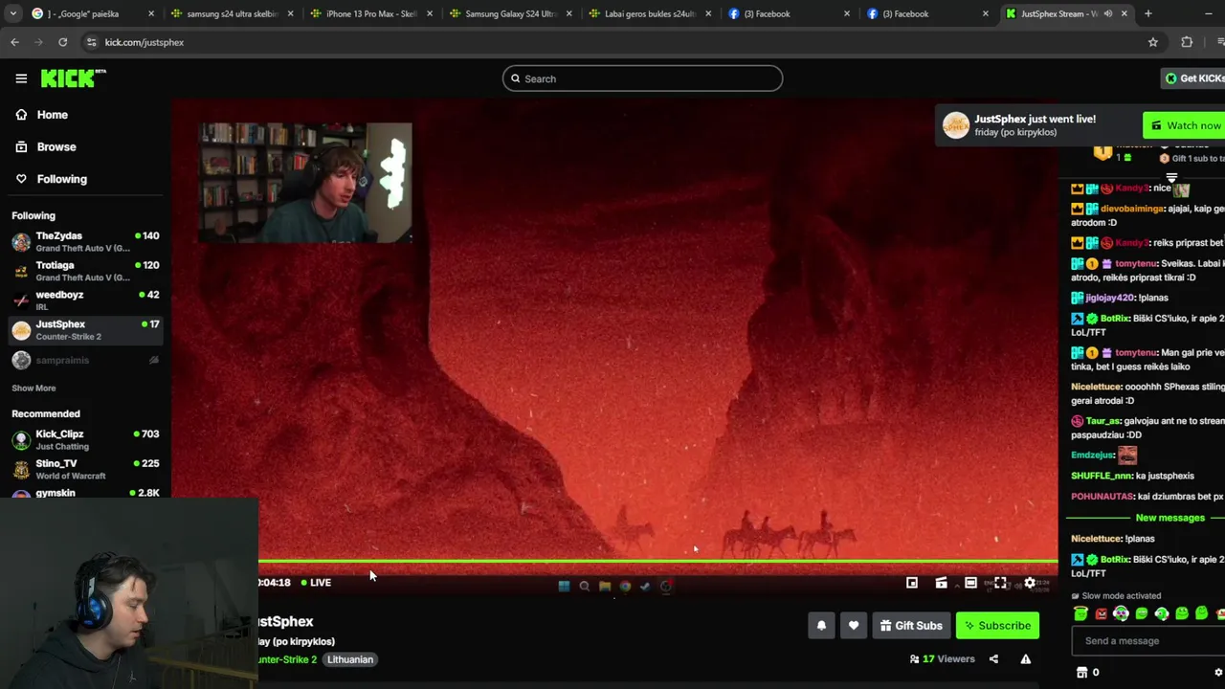
Task: Bookmark this page with the star
Action: [1152, 42]
